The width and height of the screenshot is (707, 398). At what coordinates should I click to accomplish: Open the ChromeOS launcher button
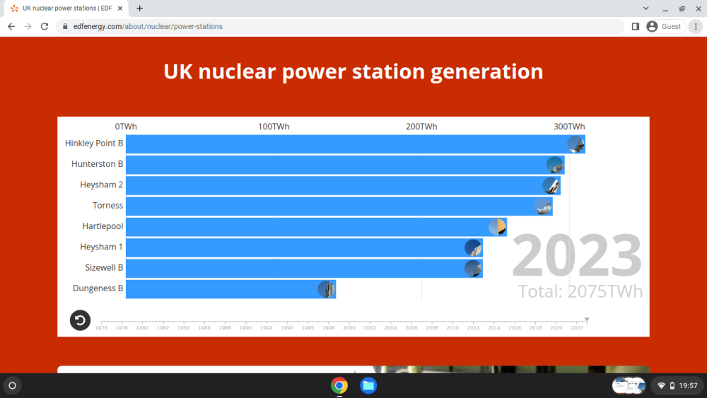coord(13,385)
